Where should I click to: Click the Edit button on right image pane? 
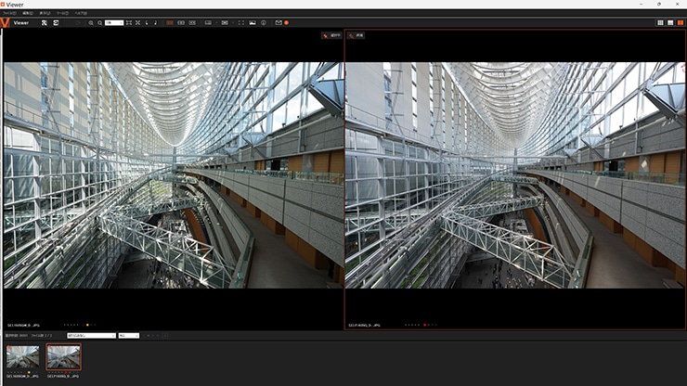(356, 35)
